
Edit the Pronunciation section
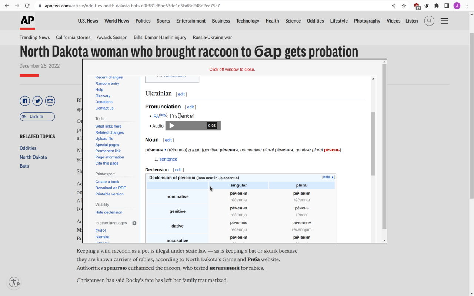(x=190, y=107)
